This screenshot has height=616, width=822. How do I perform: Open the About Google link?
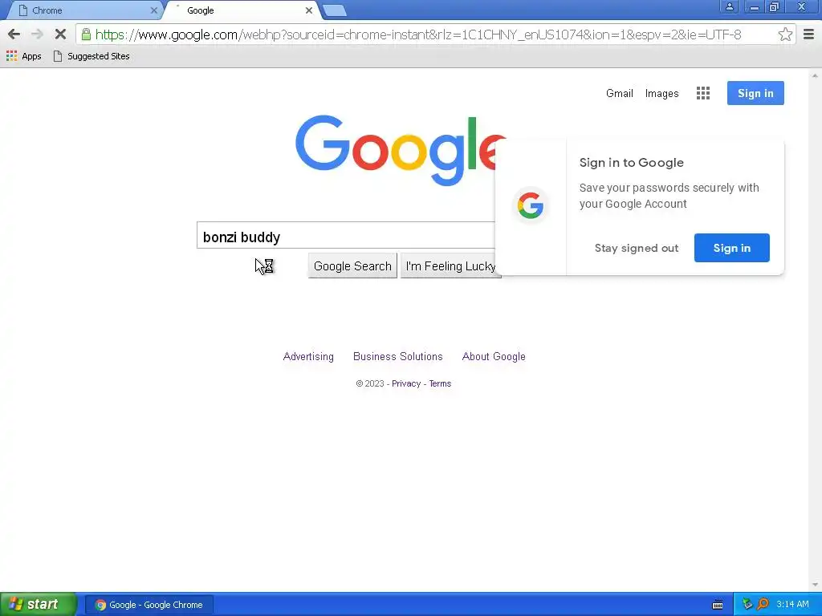(x=494, y=356)
